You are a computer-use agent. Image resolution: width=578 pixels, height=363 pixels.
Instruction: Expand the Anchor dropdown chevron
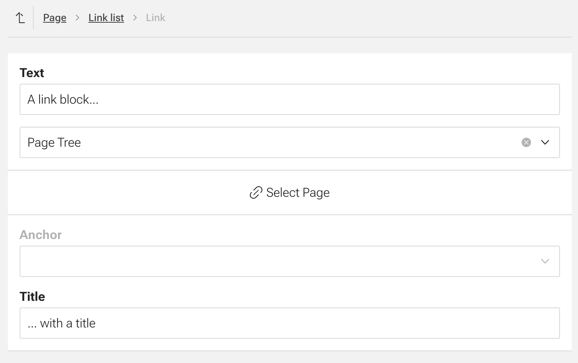coord(545,261)
